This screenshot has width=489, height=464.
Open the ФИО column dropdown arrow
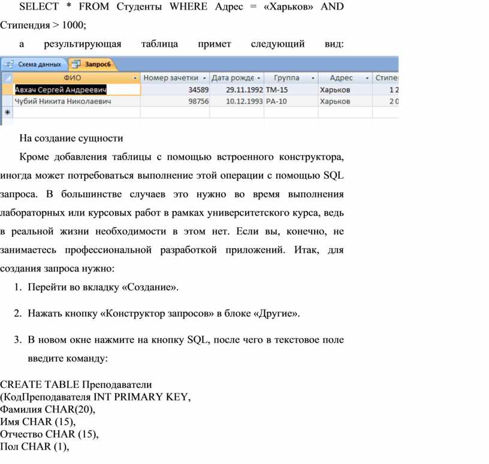point(135,78)
